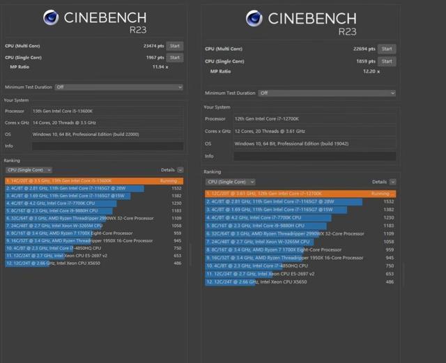Select i7-4850HQ row in left window
The height and width of the screenshot is (363, 446).
pos(94,248)
